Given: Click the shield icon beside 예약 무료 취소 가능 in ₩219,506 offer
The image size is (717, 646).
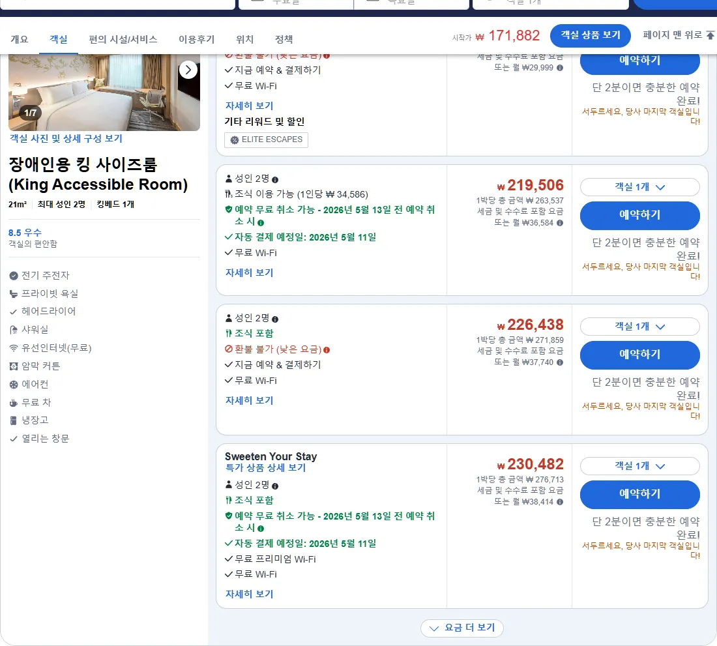Looking at the screenshot, I should tap(229, 209).
